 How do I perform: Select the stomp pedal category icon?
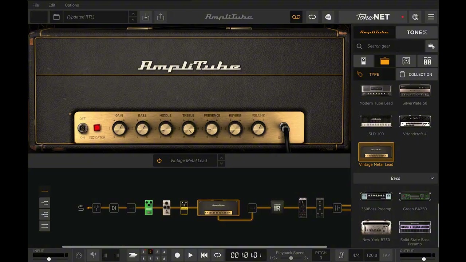pyautogui.click(x=363, y=61)
